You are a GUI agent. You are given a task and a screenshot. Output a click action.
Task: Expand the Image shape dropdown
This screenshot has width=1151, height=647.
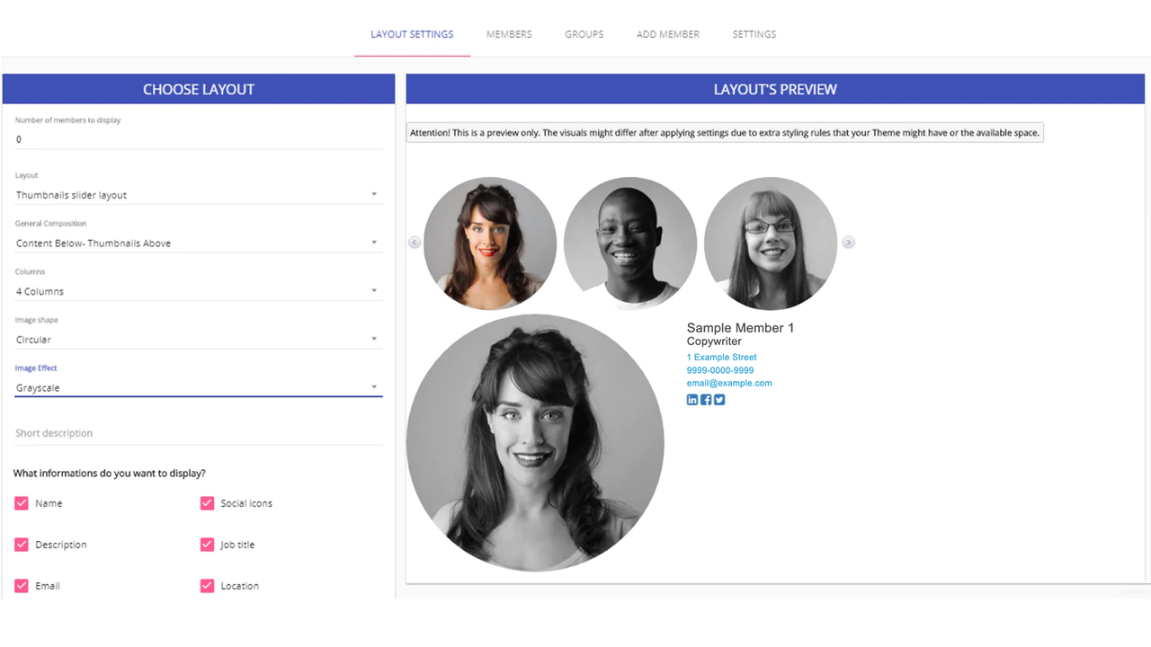(199, 340)
